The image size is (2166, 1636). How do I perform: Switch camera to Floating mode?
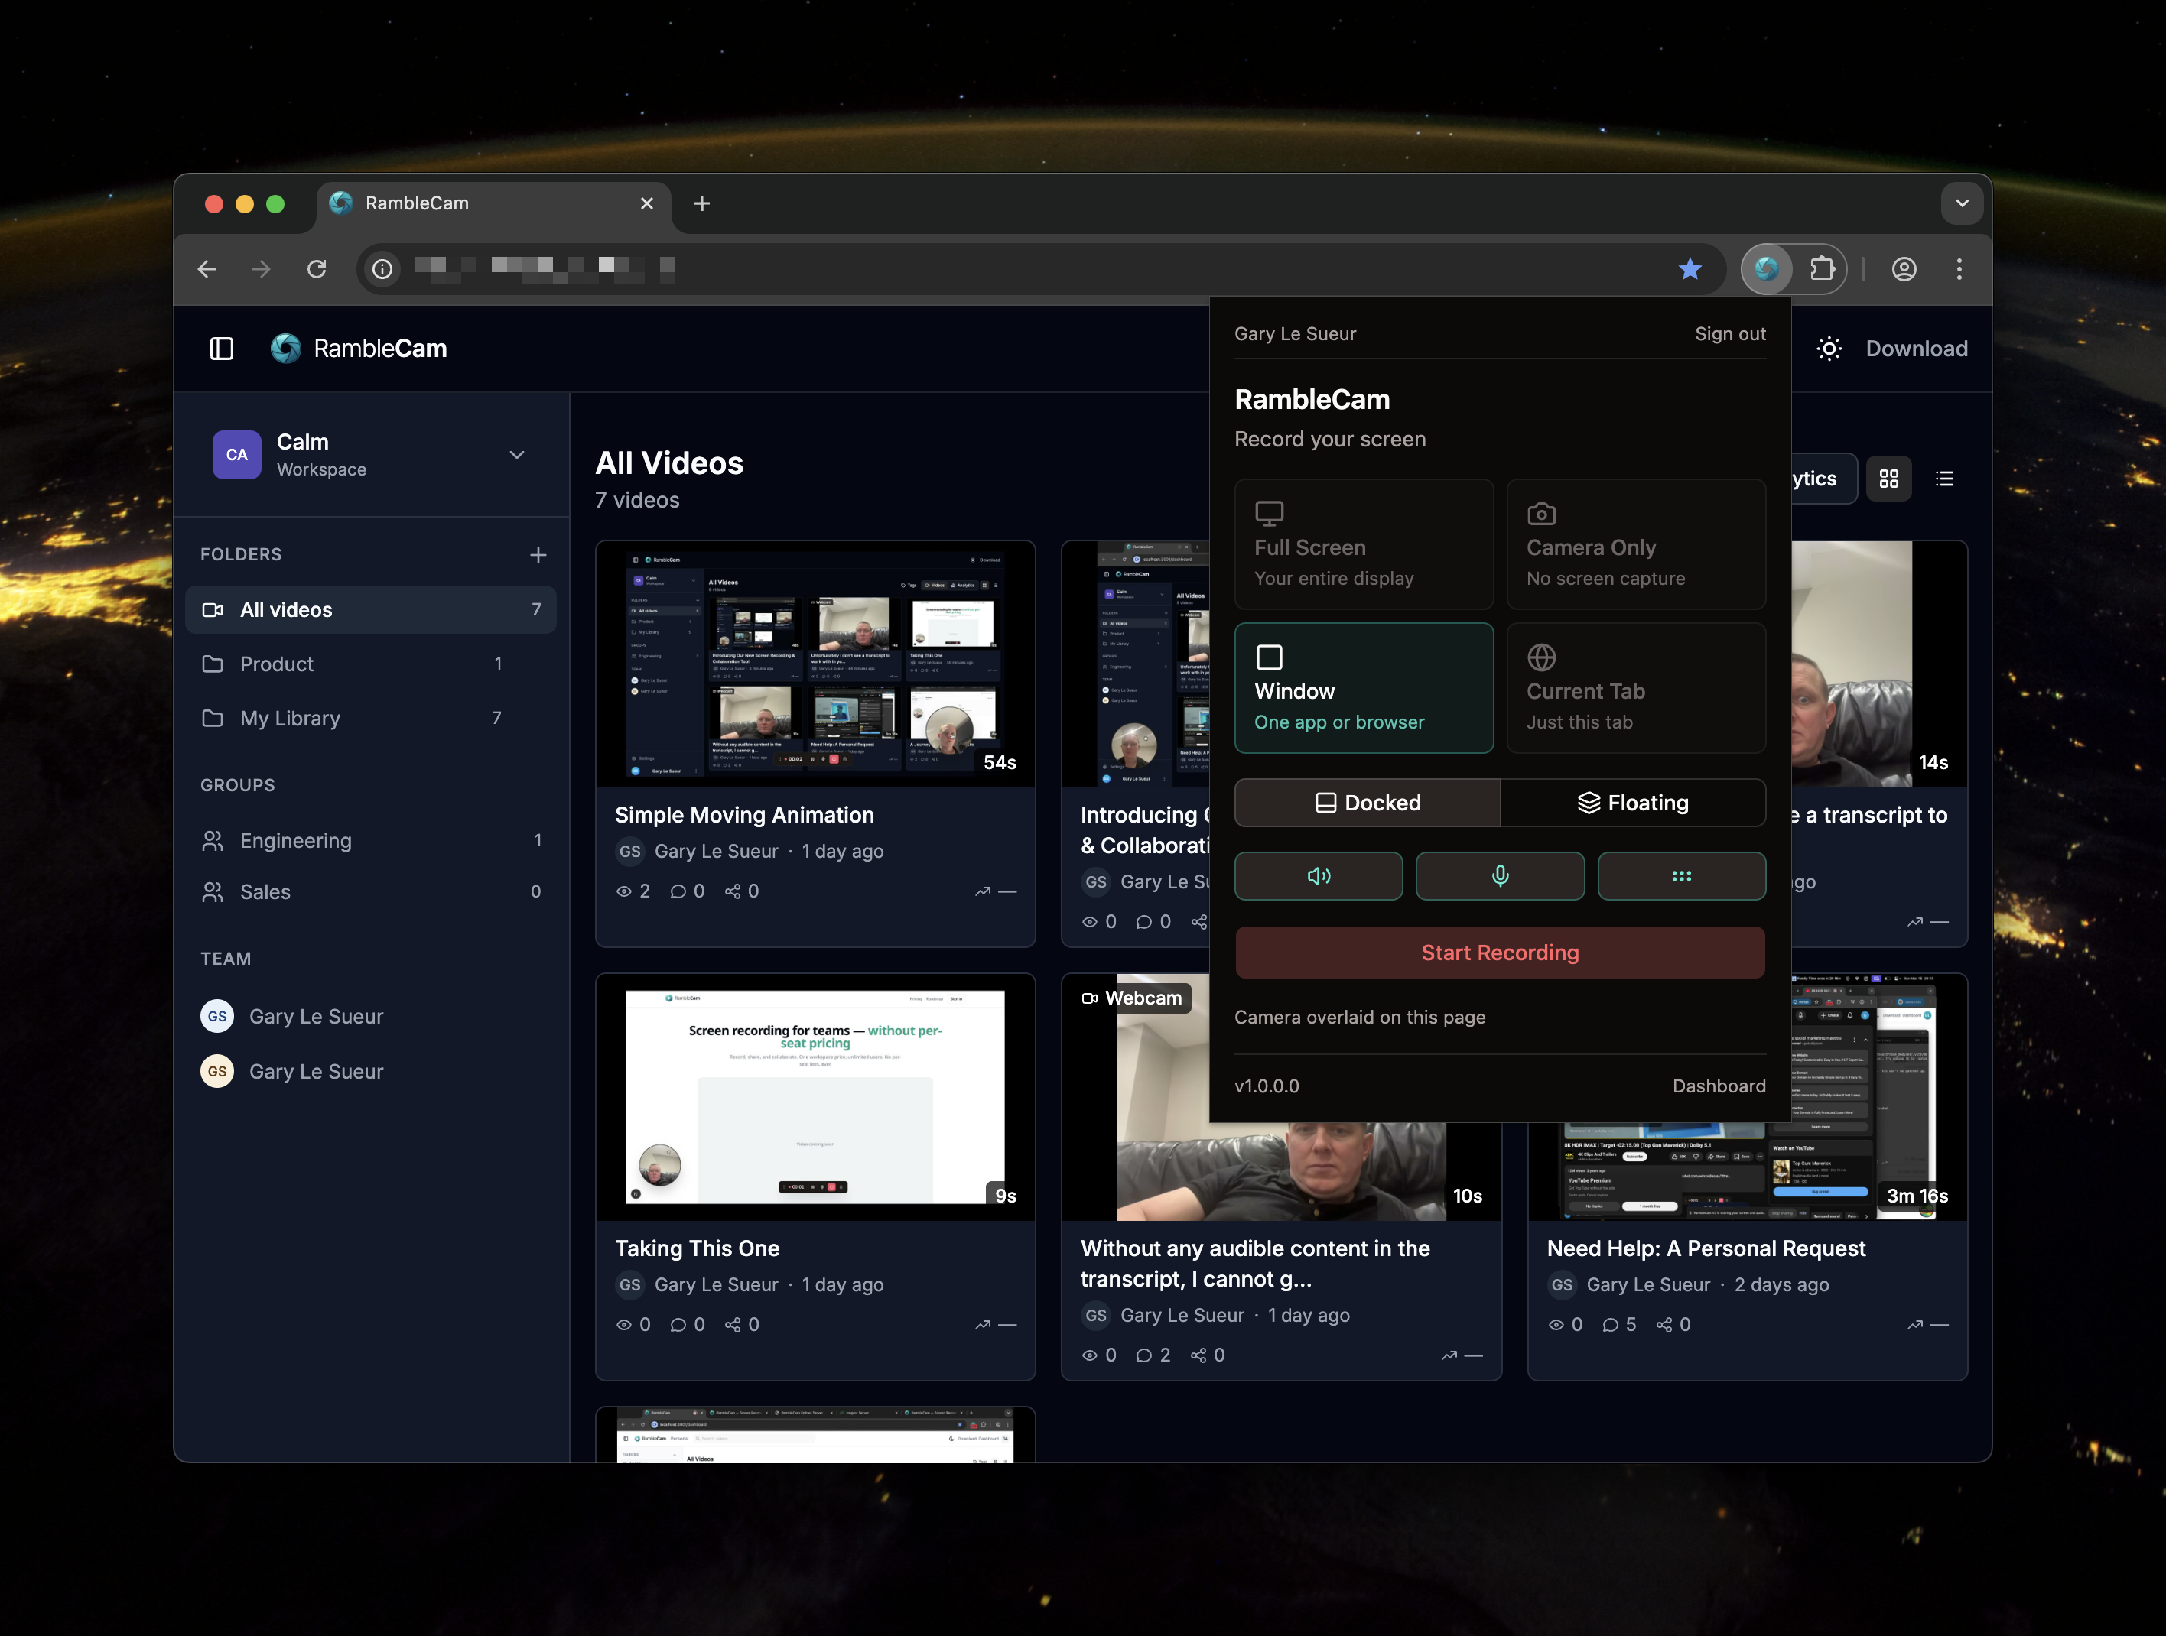[1632, 803]
